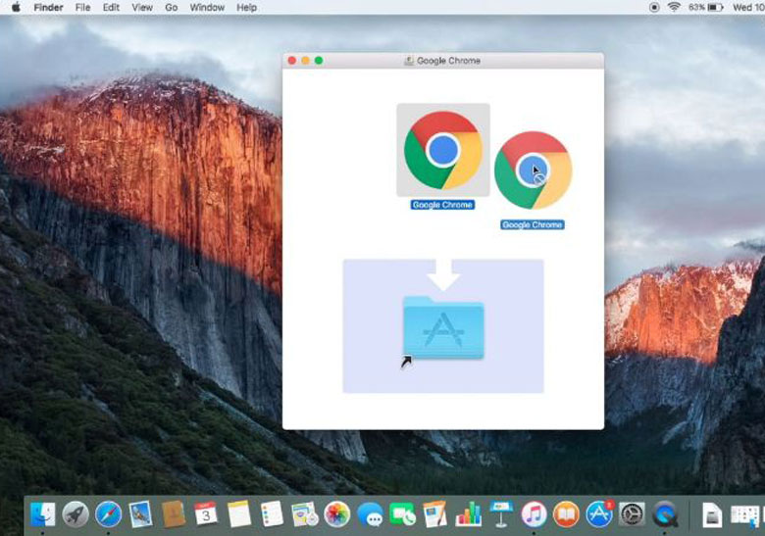765x536 pixels.
Task: Minimize the Google Chrome window with the yellow button
Action: [305, 61]
